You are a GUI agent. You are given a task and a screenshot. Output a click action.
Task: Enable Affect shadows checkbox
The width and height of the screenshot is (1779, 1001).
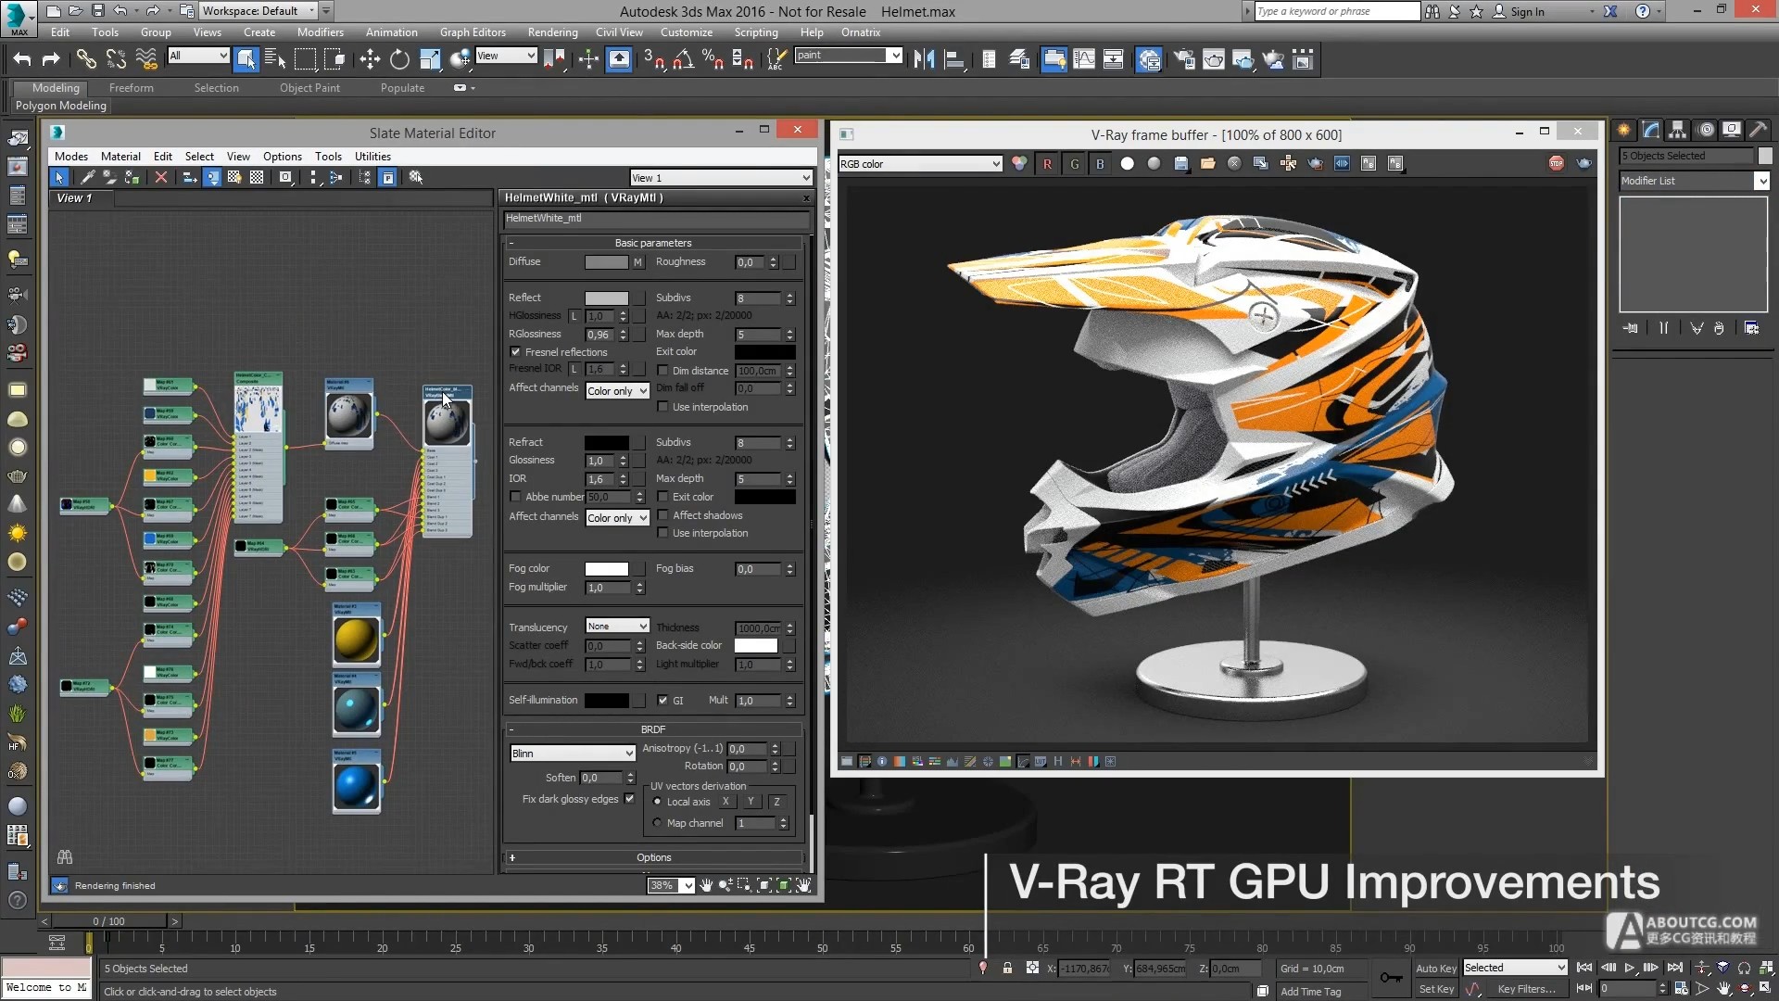662,515
